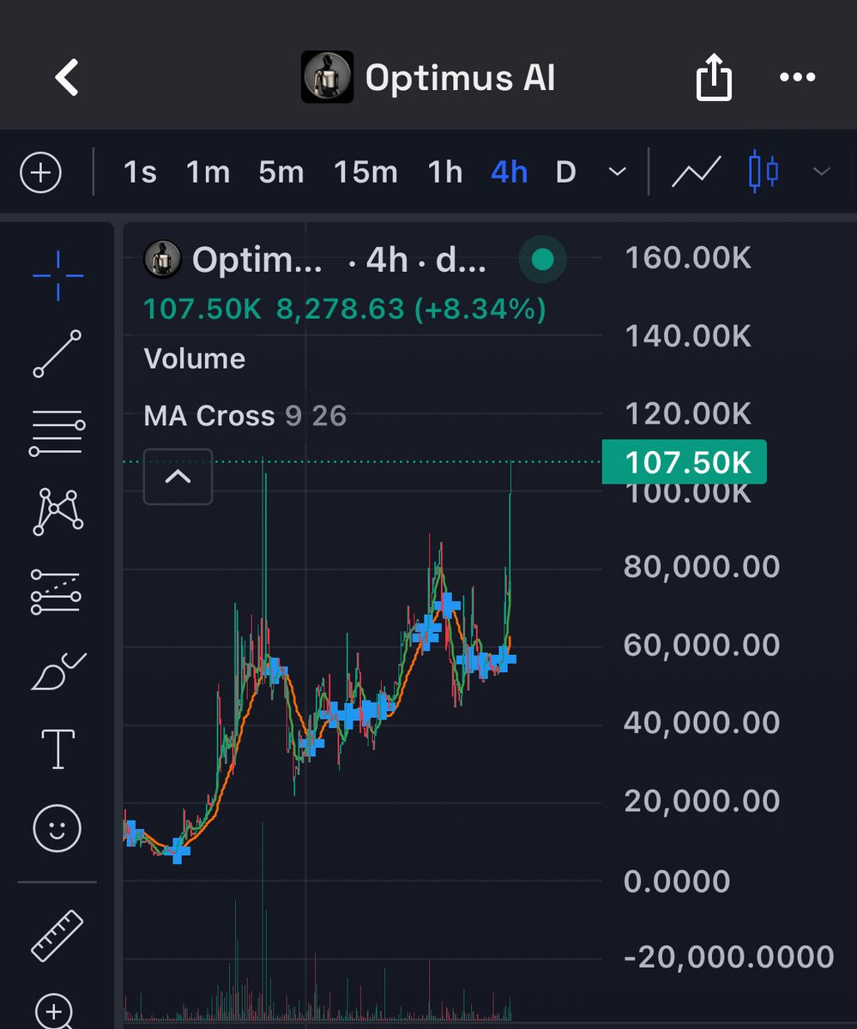This screenshot has height=1029, width=857.
Task: Switch to line chart style
Action: tap(696, 171)
